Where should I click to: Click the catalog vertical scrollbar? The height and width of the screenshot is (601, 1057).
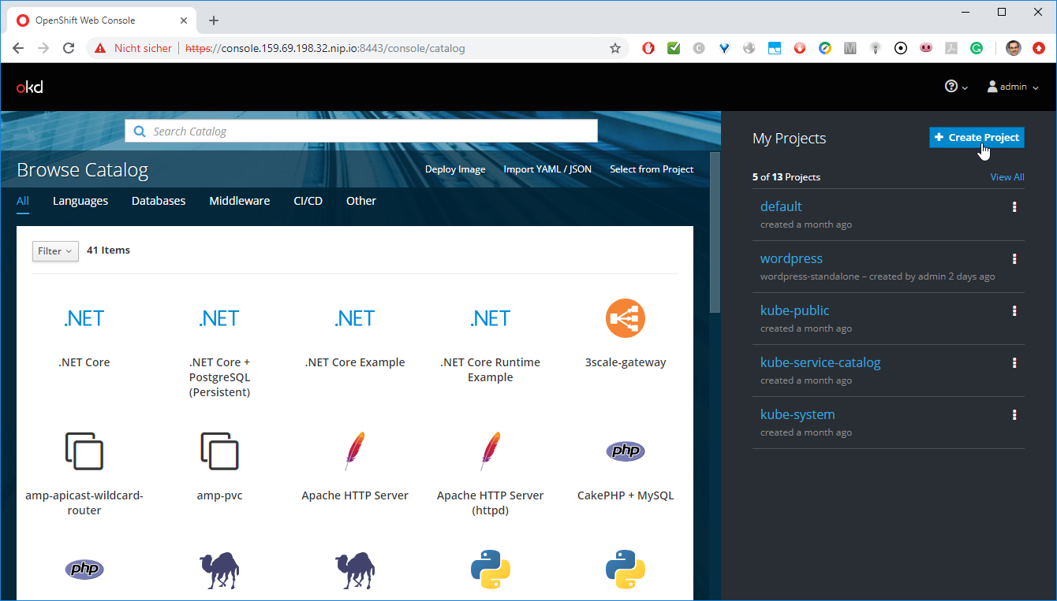click(715, 232)
